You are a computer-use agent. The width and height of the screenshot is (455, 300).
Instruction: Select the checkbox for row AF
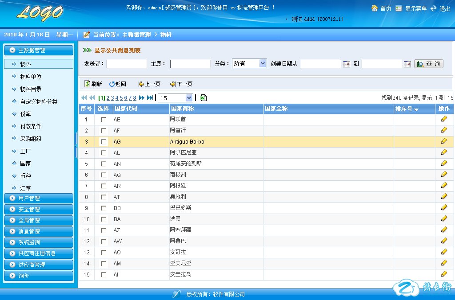pyautogui.click(x=104, y=131)
